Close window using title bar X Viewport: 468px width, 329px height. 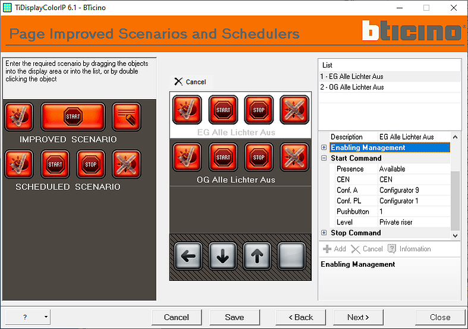(454, 8)
